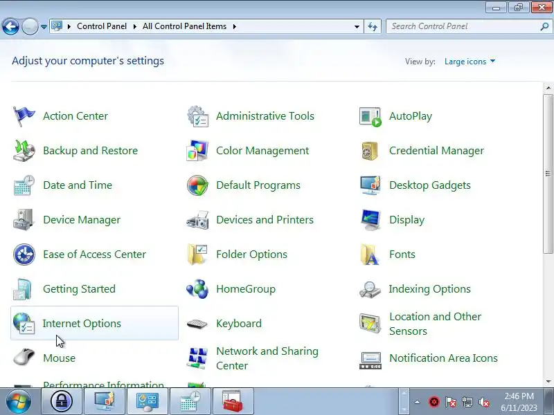Click the Control Panel taskbar button
This screenshot has width=554, height=415.
pyautogui.click(x=148, y=401)
